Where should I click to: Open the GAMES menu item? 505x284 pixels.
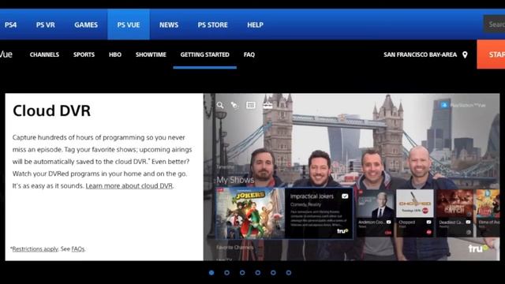[x=86, y=24]
